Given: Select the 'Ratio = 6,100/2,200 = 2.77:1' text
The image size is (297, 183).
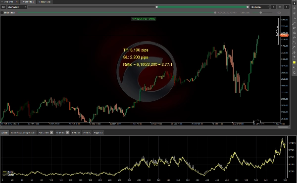Looking at the screenshot, I should click(x=148, y=64).
